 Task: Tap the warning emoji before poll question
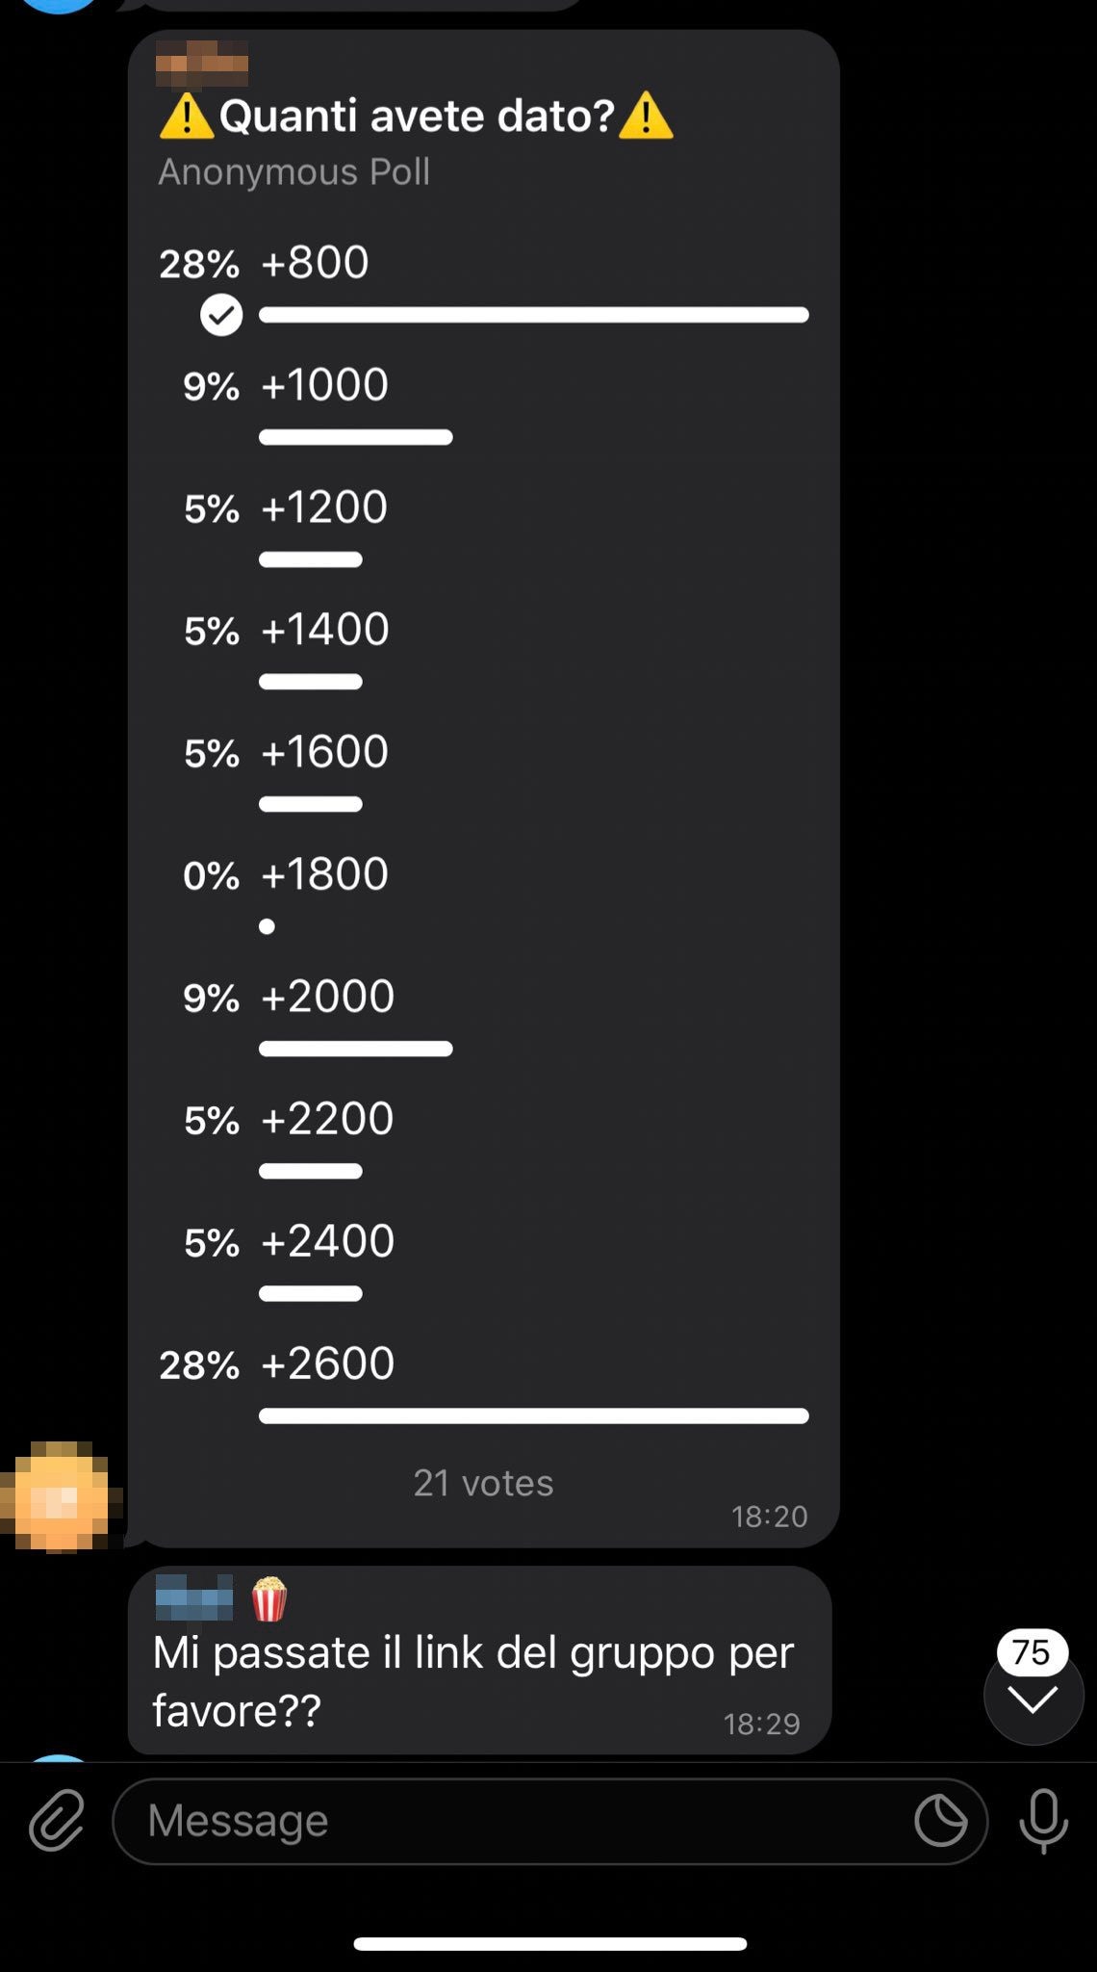pyautogui.click(x=186, y=117)
